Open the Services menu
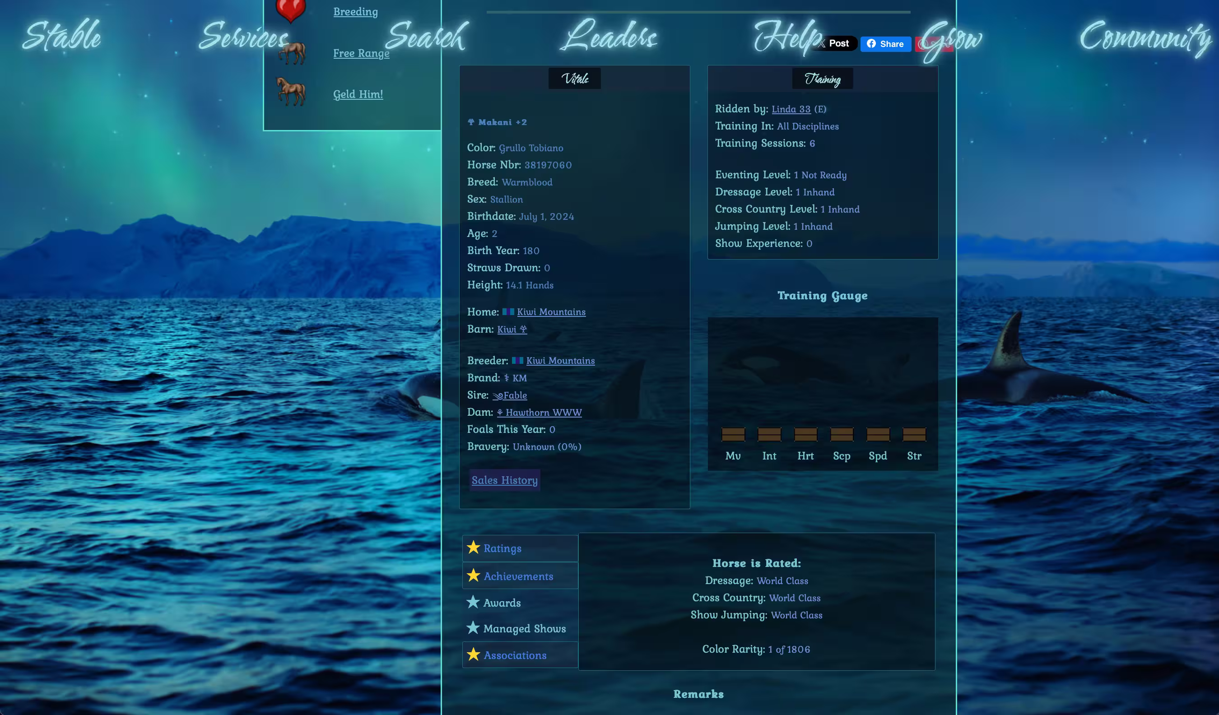This screenshot has width=1219, height=715. click(243, 36)
